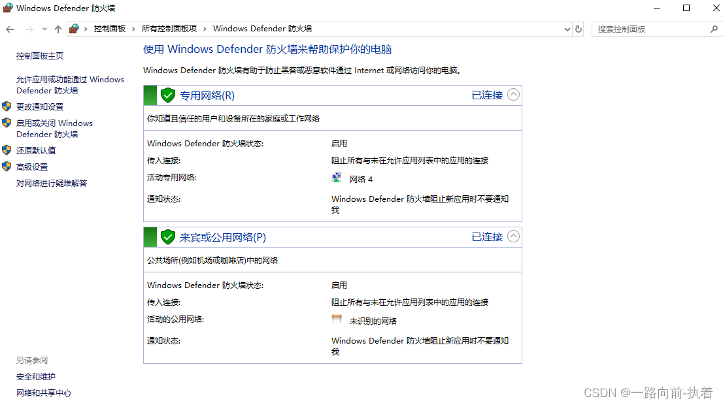Refresh the control panel page

click(x=579, y=29)
